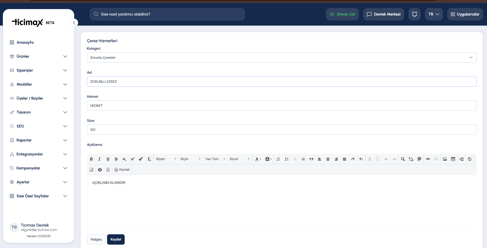
Task: Add a hyperlink with the link icon
Action: (428, 159)
